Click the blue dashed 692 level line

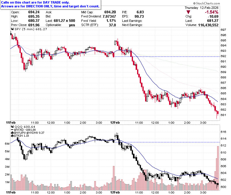[x=167, y=57]
